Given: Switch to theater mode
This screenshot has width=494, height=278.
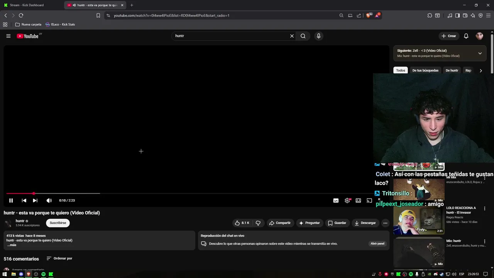Looking at the screenshot, I should 358,200.
